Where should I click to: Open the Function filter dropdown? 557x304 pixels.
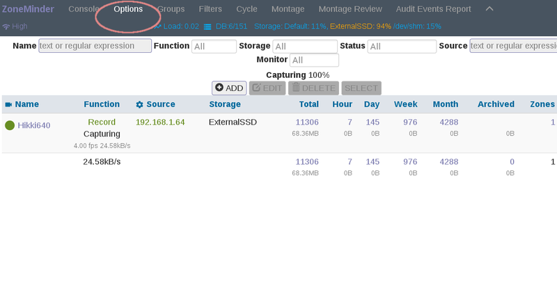point(214,46)
